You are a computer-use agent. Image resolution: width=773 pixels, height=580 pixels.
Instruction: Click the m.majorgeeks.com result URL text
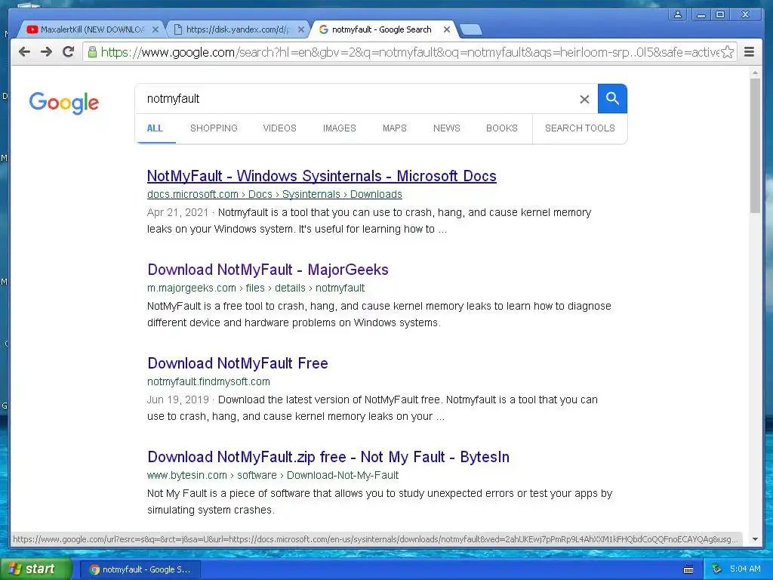(x=256, y=288)
